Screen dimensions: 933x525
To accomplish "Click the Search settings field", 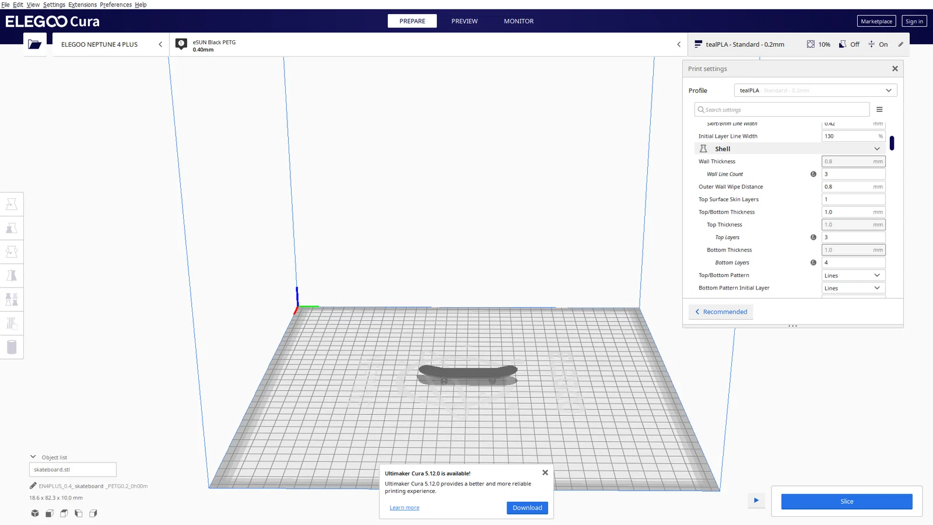I will 782,110.
